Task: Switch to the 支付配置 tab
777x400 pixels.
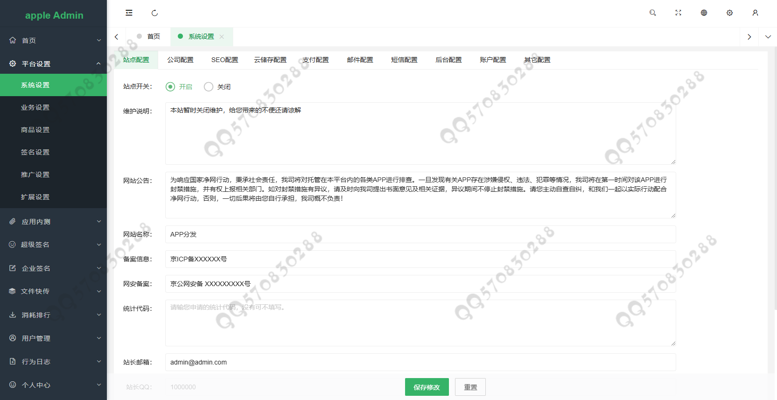Action: point(315,60)
